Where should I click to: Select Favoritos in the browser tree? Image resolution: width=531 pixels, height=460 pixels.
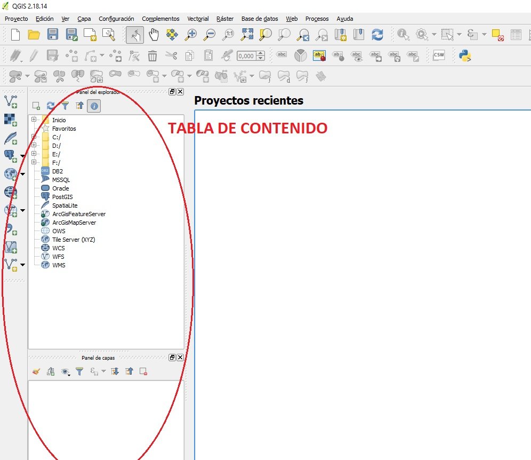pos(64,129)
